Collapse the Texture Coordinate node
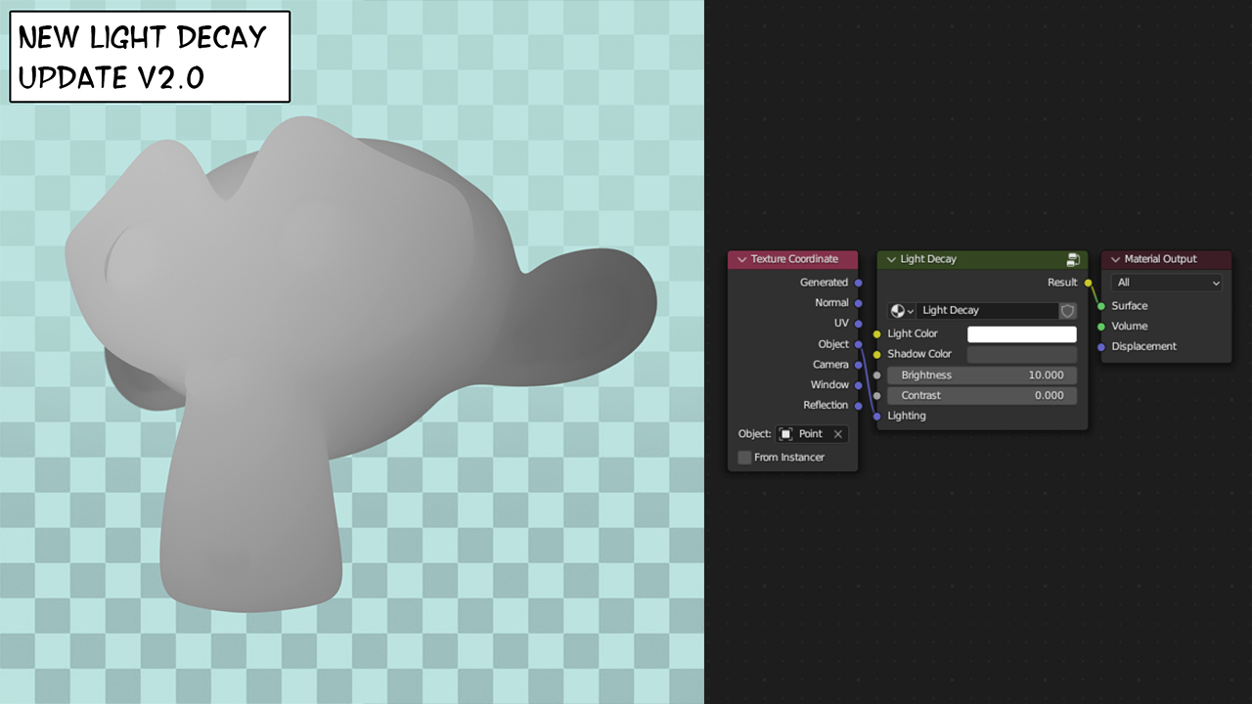 pos(742,259)
